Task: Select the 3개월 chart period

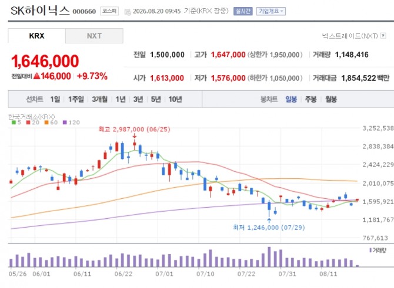Action: pos(99,100)
